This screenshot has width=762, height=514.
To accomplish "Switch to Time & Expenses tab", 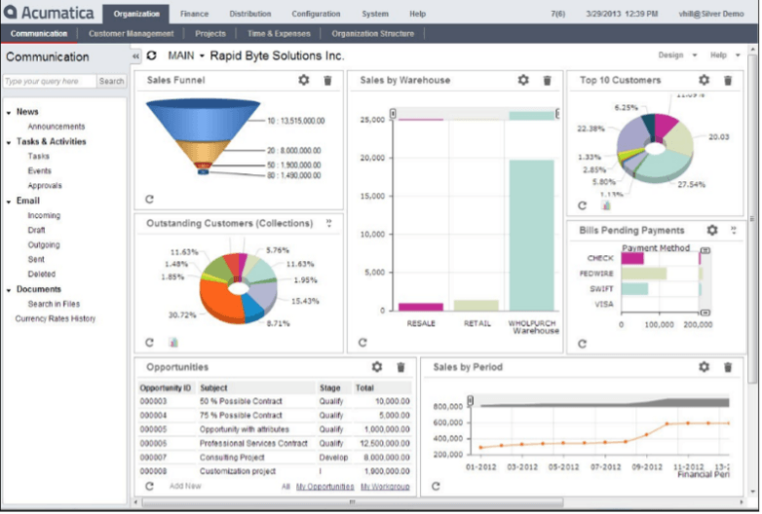I will pos(279,33).
